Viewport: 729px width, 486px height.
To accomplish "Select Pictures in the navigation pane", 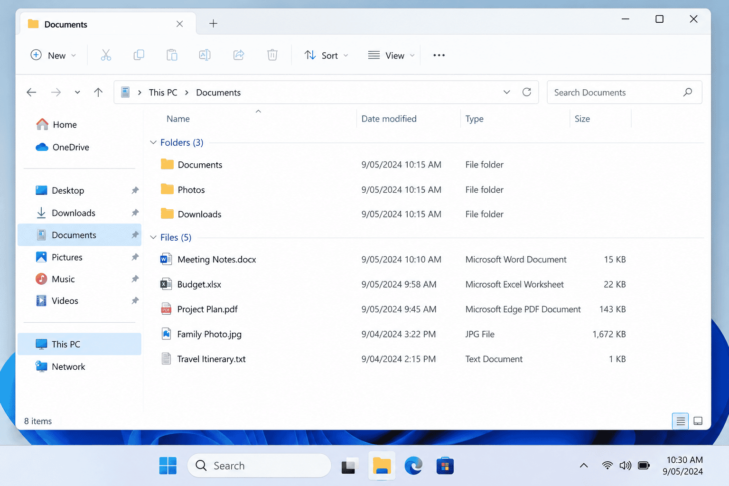I will click(80, 257).
